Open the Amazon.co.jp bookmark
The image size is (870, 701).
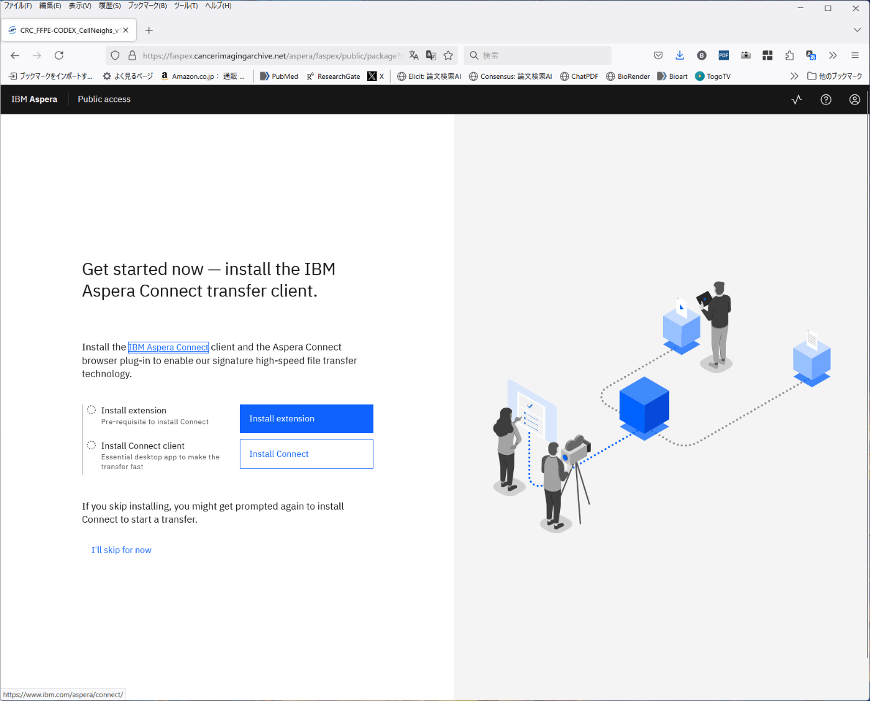click(202, 76)
